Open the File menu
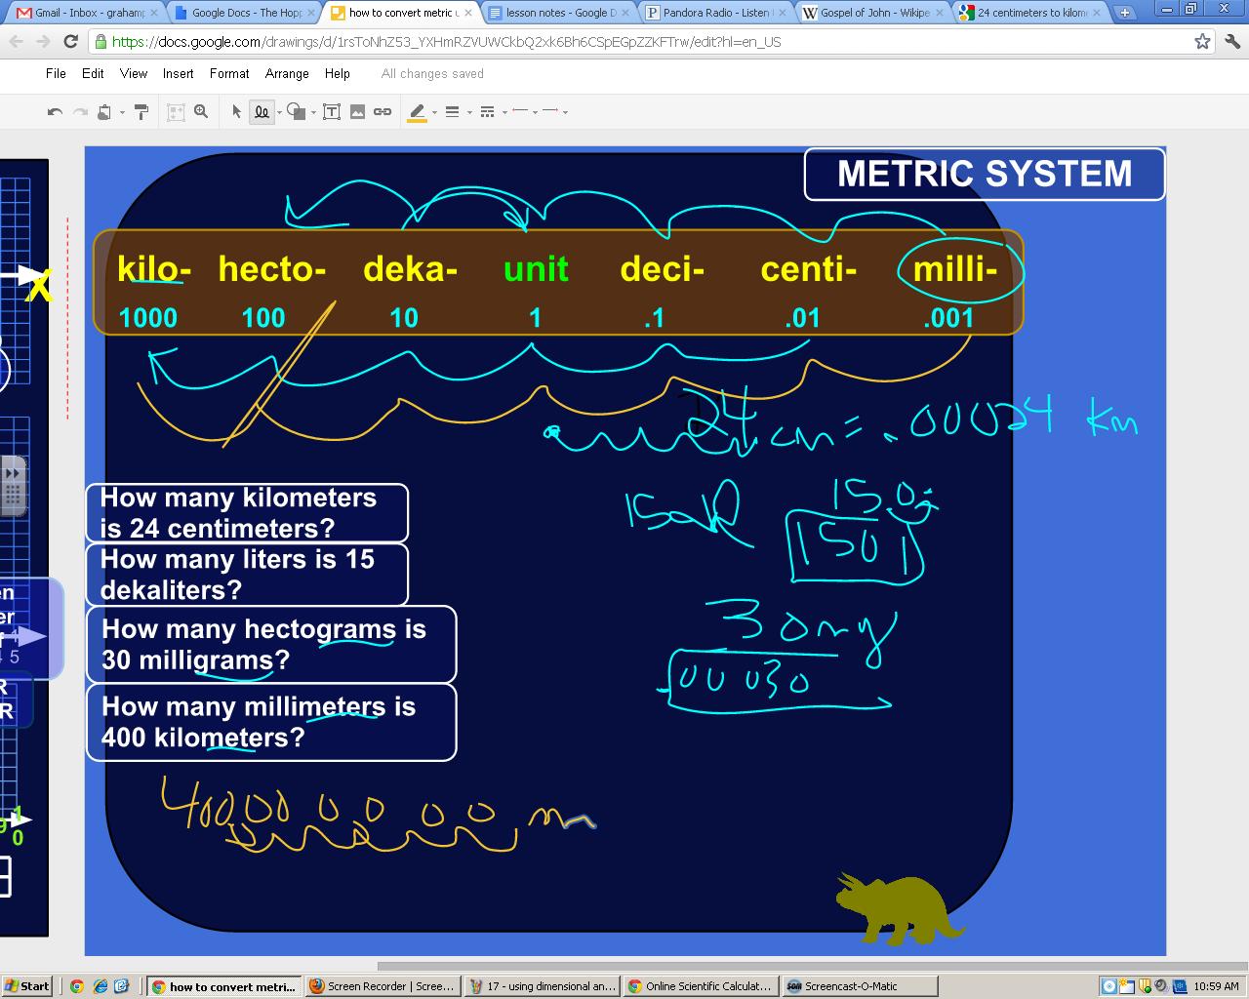 pyautogui.click(x=56, y=73)
